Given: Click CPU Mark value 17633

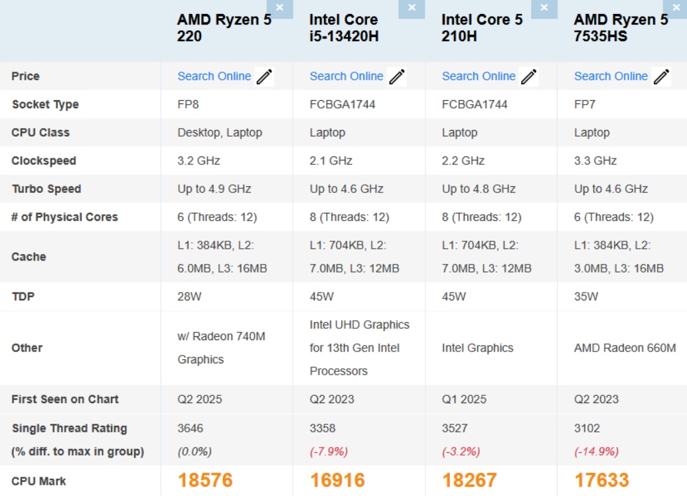Looking at the screenshot, I should 602,480.
